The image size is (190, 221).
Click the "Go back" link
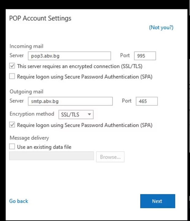pyautogui.click(x=19, y=201)
